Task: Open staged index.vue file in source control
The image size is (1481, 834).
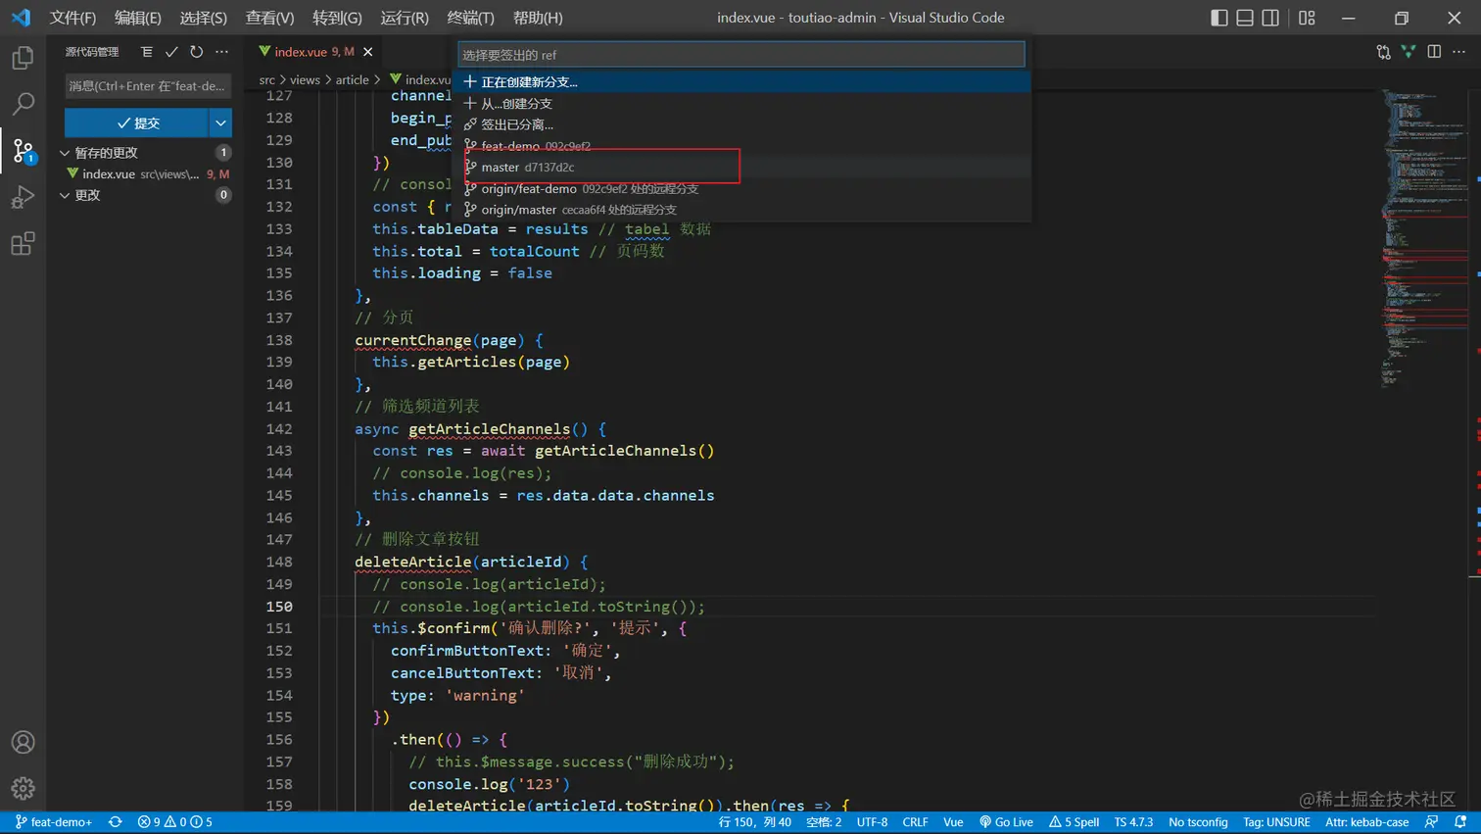Action: tap(146, 173)
